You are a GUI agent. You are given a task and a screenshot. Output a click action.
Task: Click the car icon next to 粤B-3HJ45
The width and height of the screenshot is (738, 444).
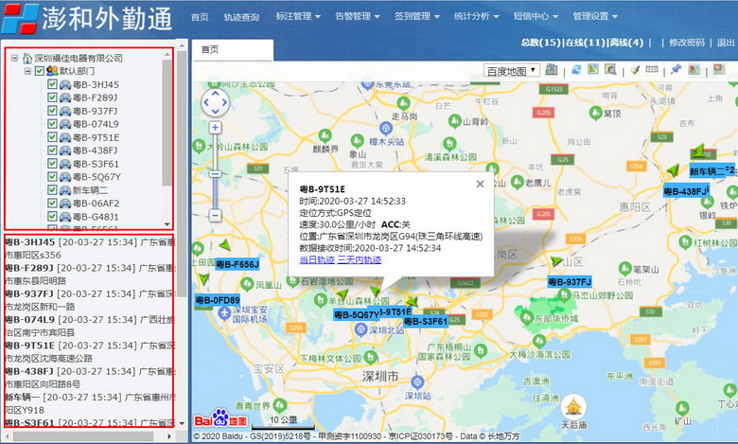[65, 85]
